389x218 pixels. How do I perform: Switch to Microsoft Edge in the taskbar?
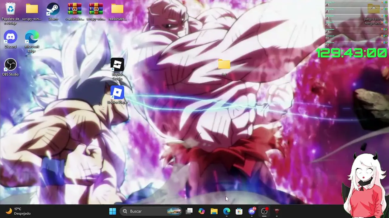227,211
